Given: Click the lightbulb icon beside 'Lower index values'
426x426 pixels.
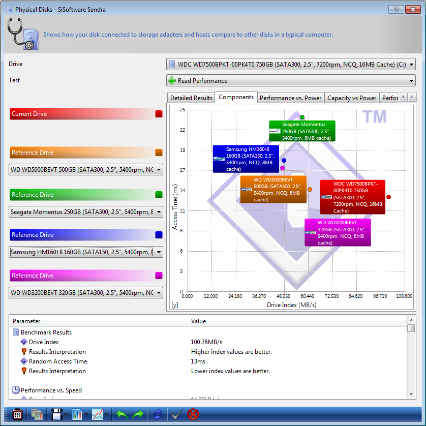Looking at the screenshot, I should [x=24, y=371].
